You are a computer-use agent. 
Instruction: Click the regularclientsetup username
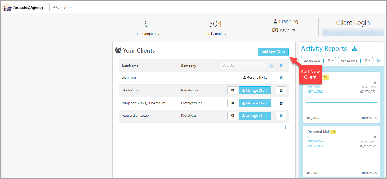click(135, 116)
